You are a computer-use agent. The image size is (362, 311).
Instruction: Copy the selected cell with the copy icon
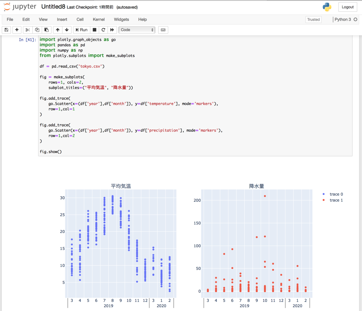(37, 30)
